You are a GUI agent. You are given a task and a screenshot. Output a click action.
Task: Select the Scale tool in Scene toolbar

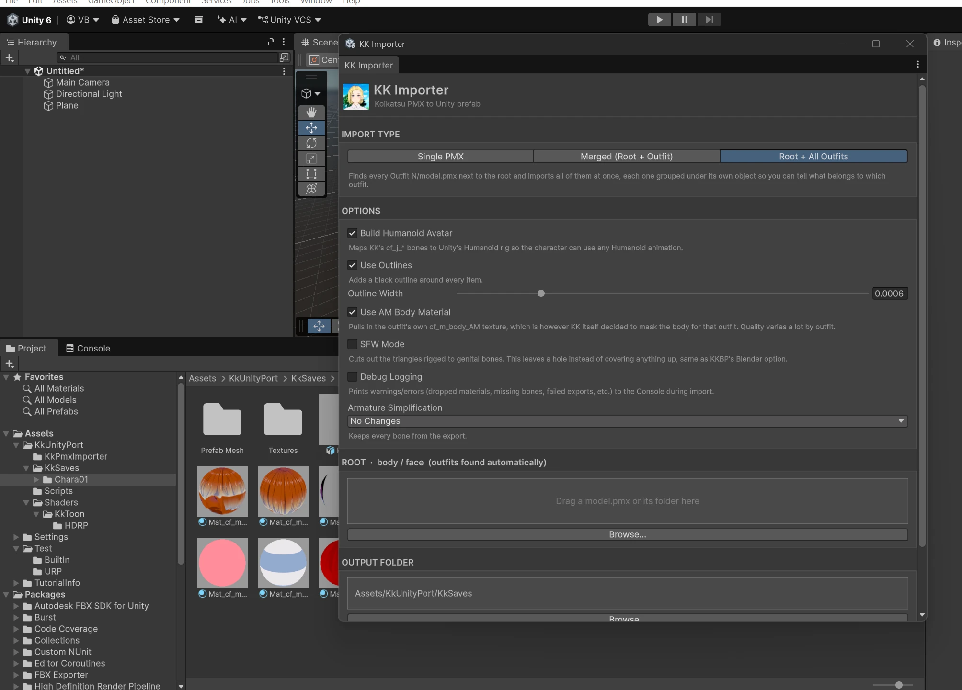pos(311,158)
